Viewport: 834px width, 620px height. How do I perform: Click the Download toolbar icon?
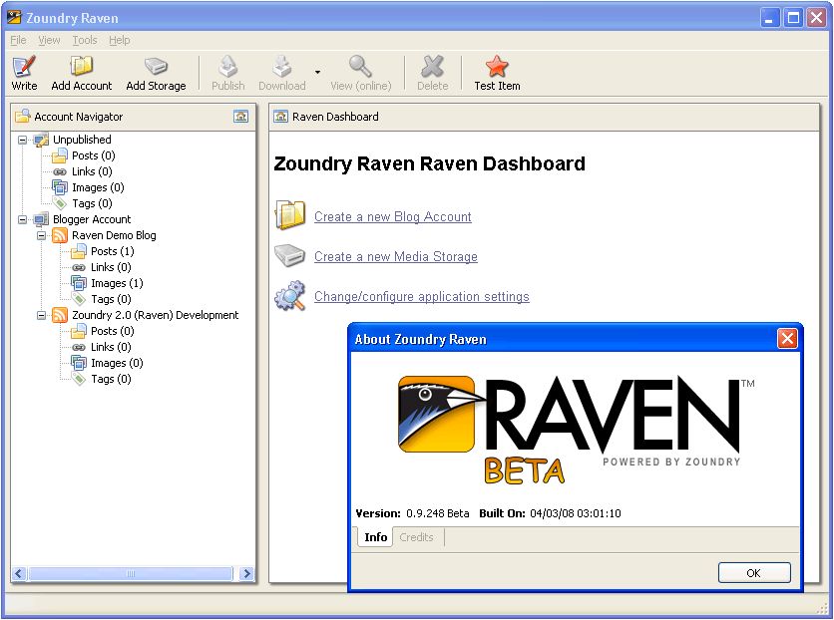pyautogui.click(x=281, y=65)
